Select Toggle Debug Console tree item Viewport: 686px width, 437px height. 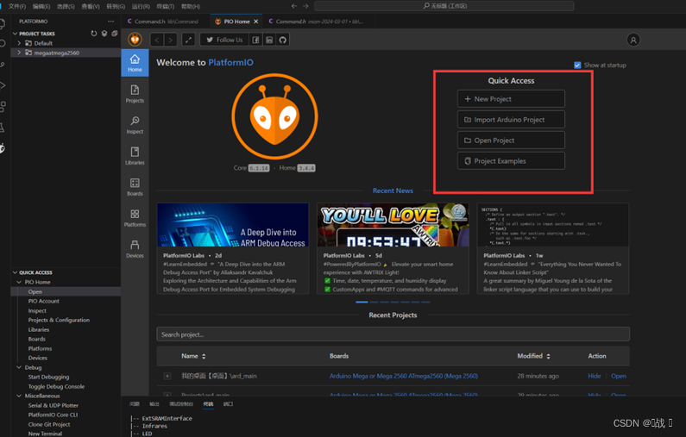click(x=56, y=386)
